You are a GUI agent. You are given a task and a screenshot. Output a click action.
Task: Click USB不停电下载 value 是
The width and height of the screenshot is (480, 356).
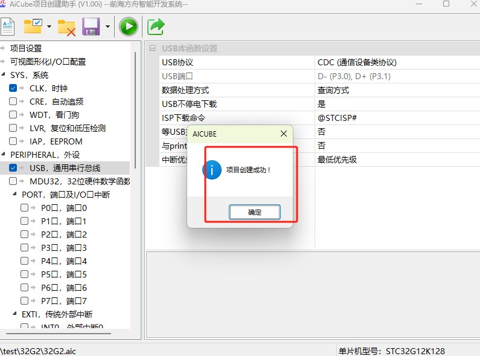click(x=321, y=104)
